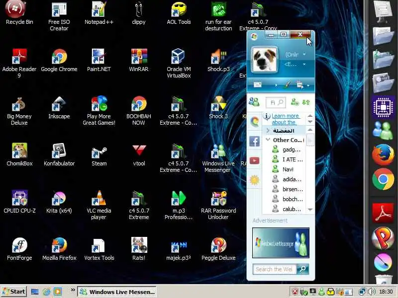
Task: Click the Windows Live Messenger taskbar button
Action: (117, 292)
